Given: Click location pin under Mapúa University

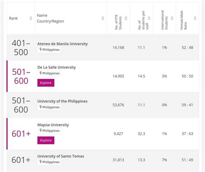Looking at the screenshot, I should pyautogui.click(x=41, y=131).
